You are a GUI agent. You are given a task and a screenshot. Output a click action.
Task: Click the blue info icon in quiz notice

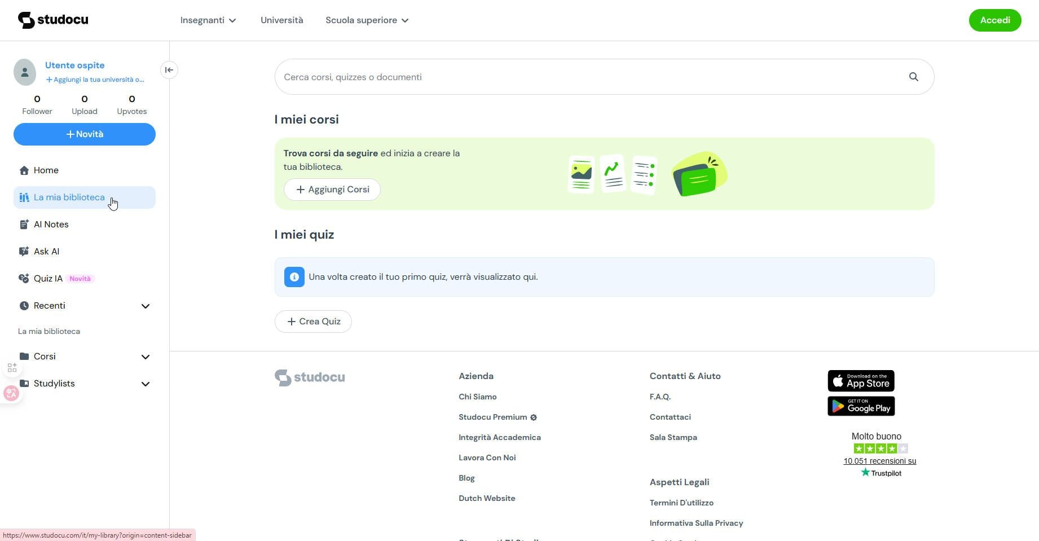coord(294,277)
